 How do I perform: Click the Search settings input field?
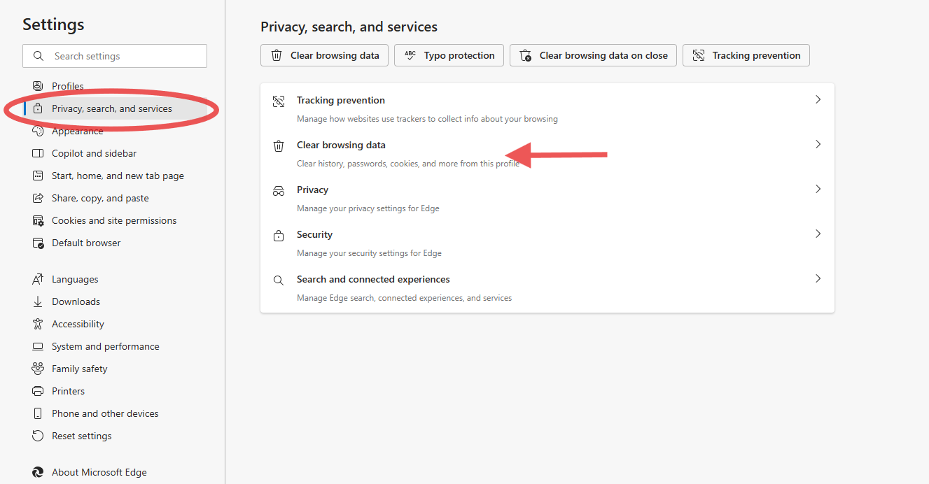[115, 56]
